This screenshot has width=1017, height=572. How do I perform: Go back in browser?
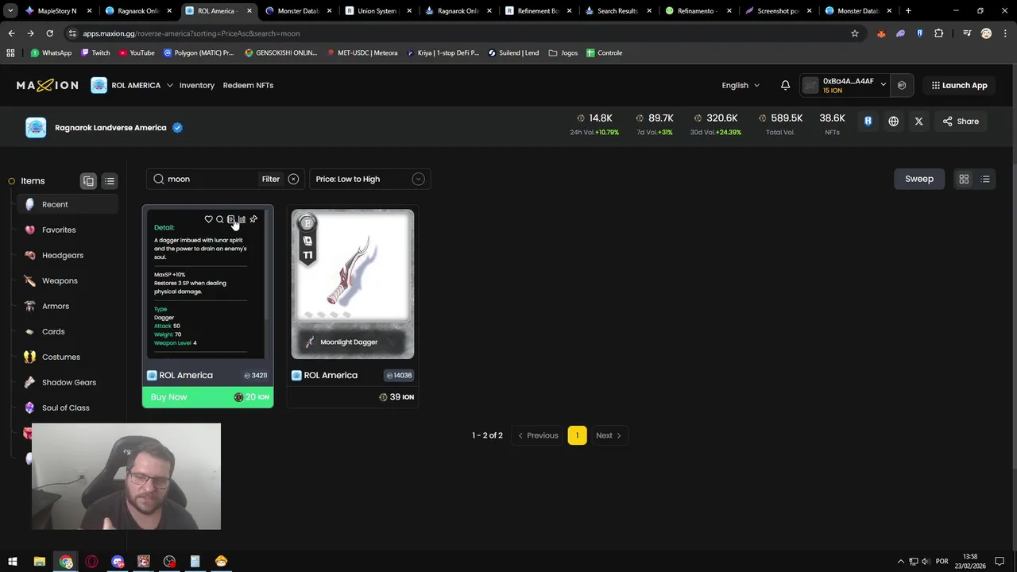click(x=11, y=33)
